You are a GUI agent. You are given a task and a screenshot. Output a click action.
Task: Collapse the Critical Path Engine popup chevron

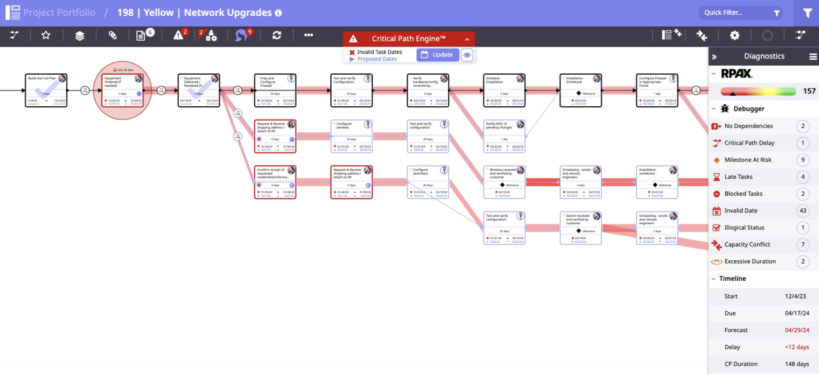(x=467, y=39)
